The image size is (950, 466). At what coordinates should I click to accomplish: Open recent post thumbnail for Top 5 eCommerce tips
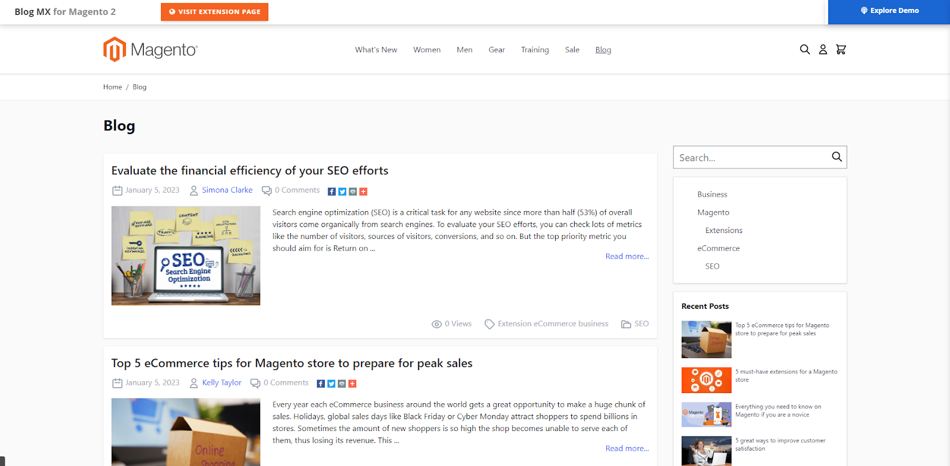coord(707,340)
